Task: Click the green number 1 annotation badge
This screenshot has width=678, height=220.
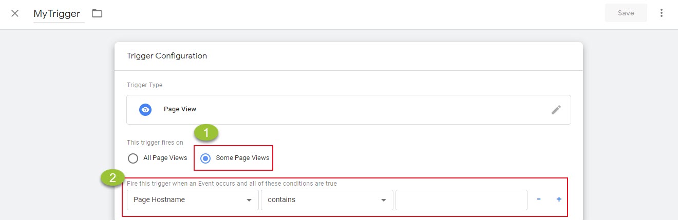Action: click(206, 134)
